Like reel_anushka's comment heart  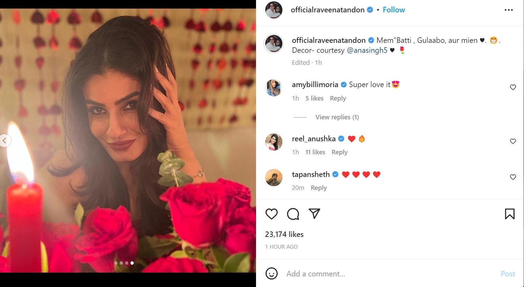[513, 141]
